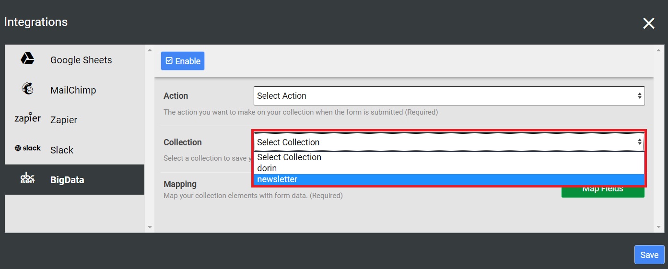Click the green Map Fields button
Image resolution: width=668 pixels, height=269 pixels.
(x=603, y=192)
